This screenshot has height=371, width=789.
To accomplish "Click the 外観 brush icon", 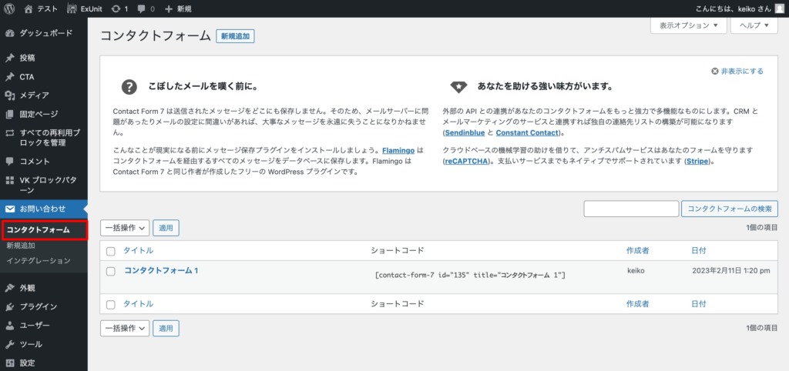I will click(9, 288).
